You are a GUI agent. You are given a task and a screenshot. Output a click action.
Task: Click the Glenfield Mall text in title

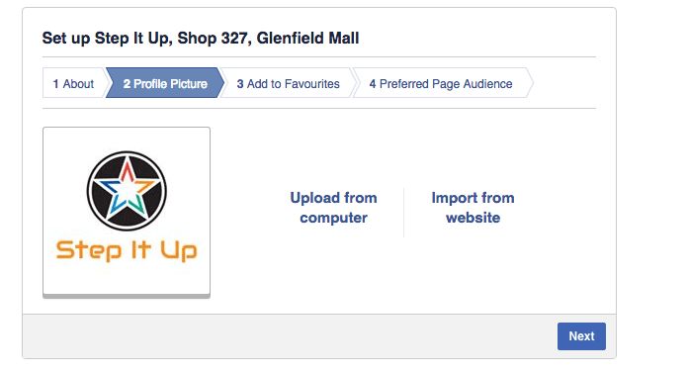pyautogui.click(x=307, y=39)
